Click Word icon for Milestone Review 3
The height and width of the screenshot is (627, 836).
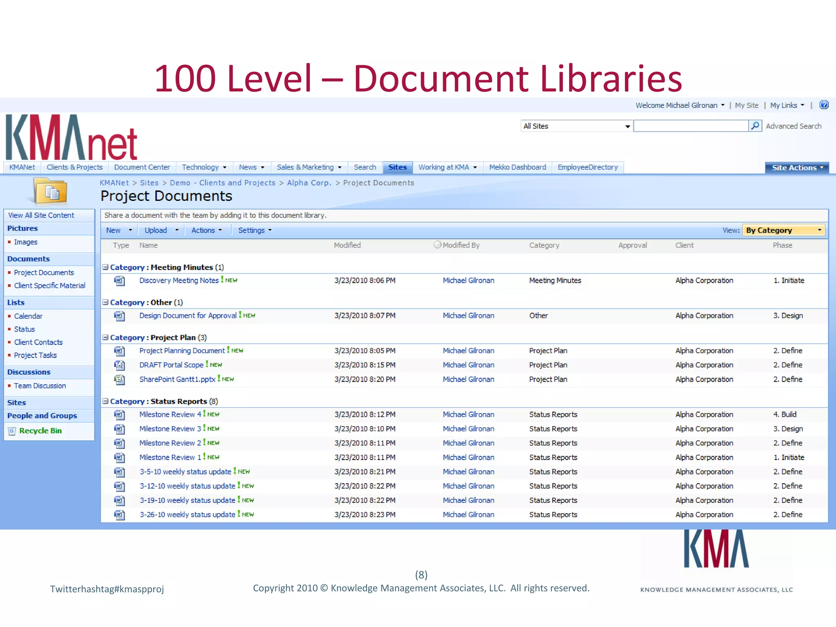pyautogui.click(x=119, y=429)
